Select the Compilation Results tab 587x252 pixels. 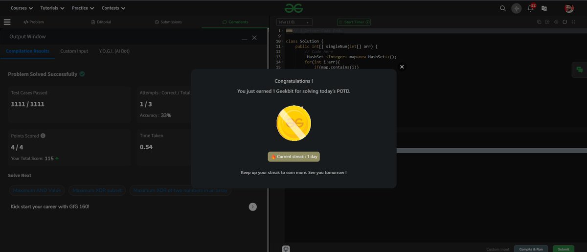(27, 51)
